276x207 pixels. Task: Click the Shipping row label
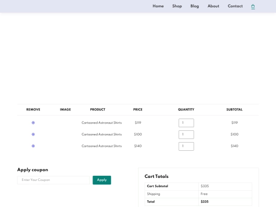pyautogui.click(x=153, y=194)
